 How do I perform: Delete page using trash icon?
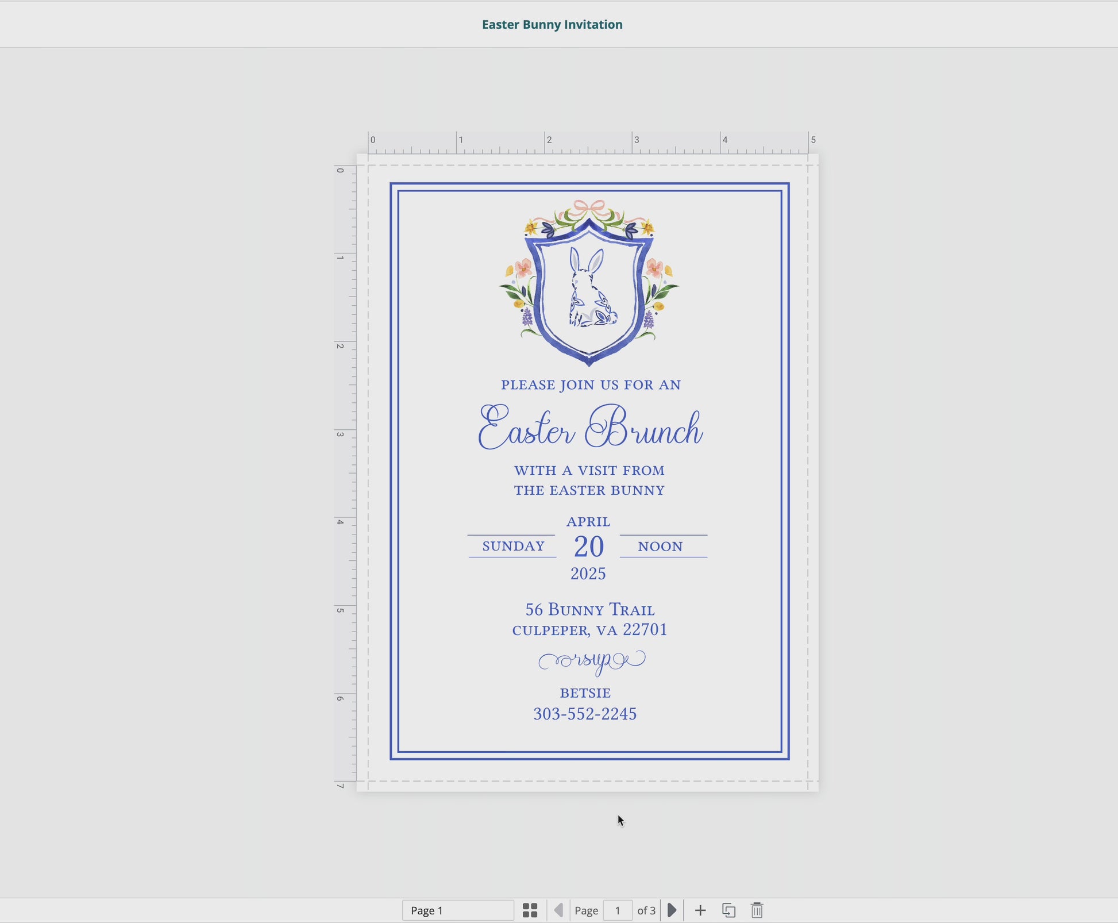(x=757, y=910)
